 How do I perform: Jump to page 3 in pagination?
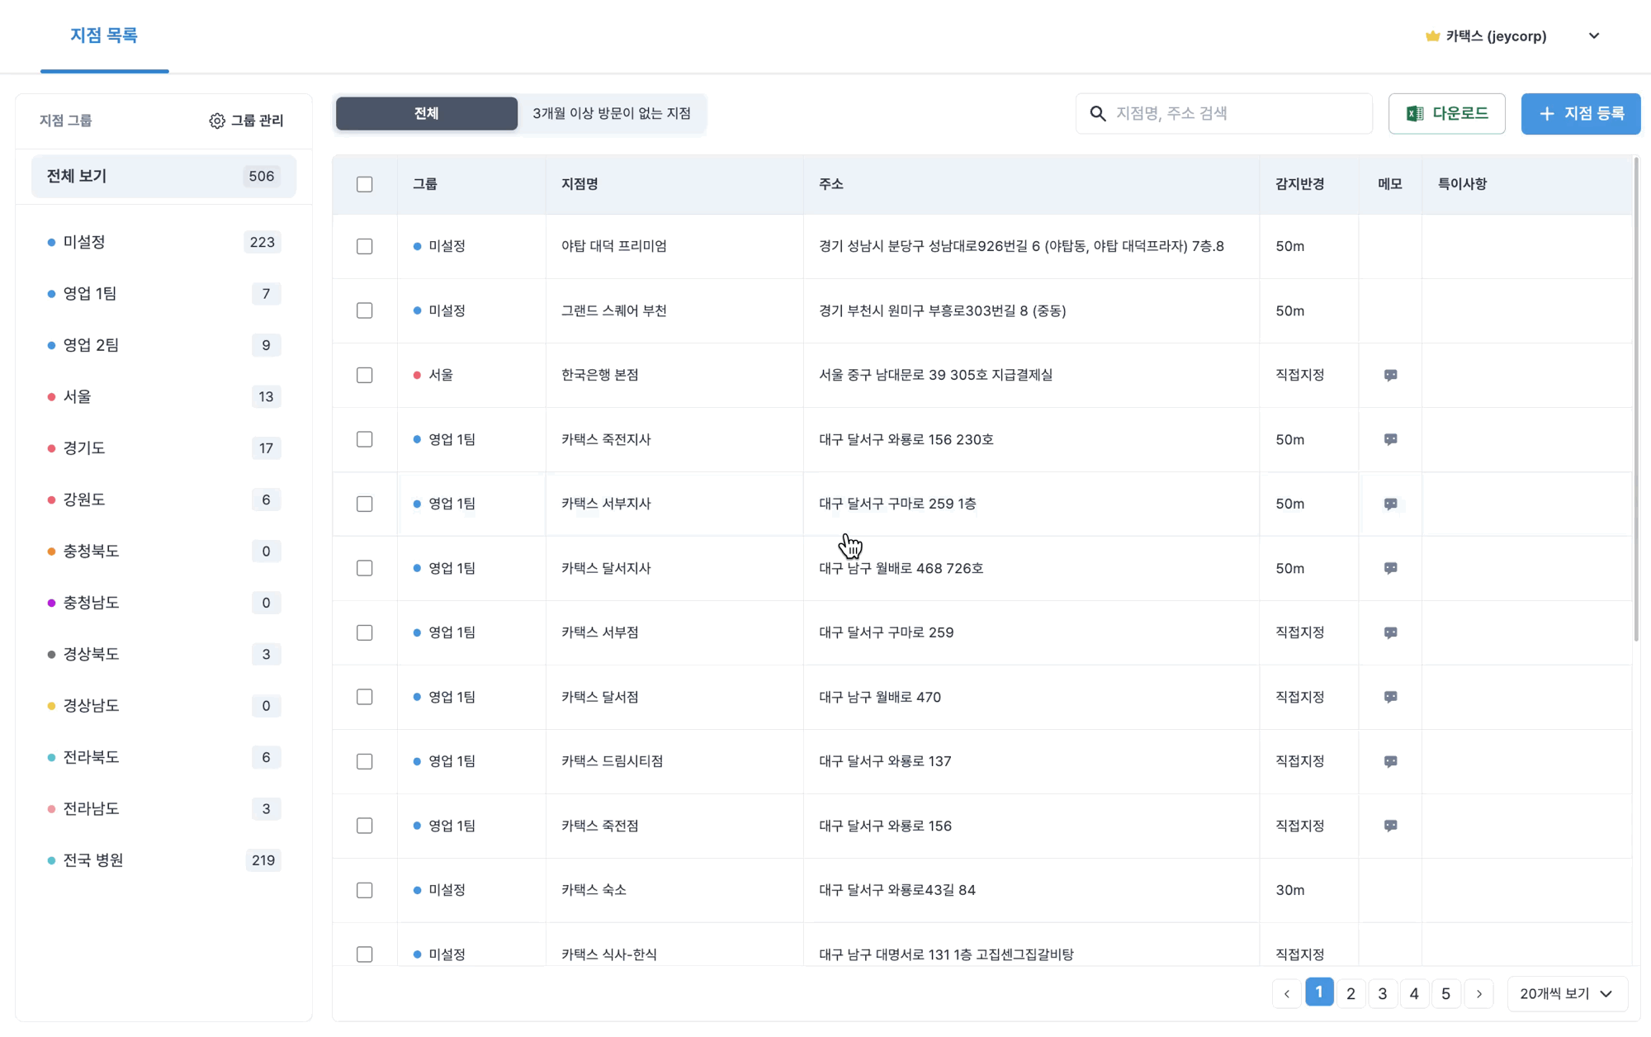[x=1382, y=993]
